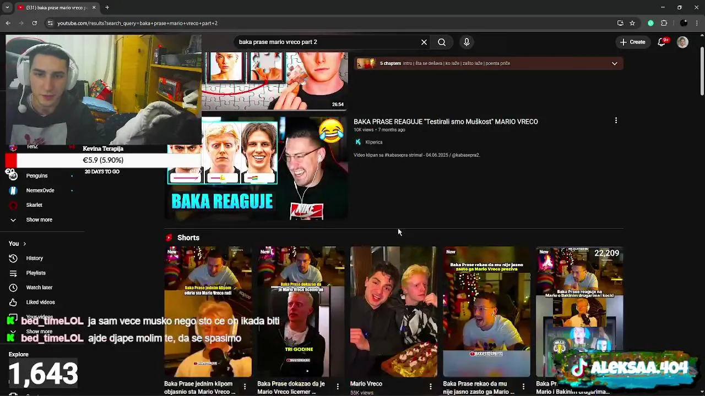Expand the You section chevron

tap(24, 244)
